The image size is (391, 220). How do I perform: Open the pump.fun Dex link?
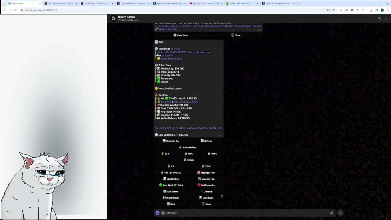point(167,55)
